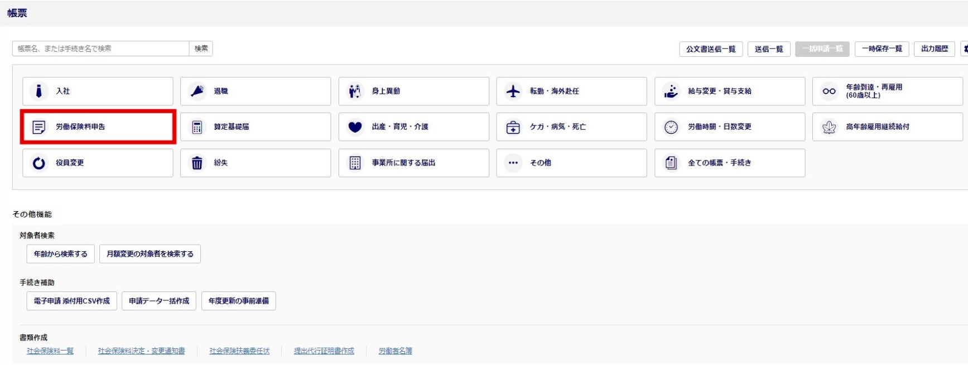This screenshot has width=968, height=365.
Task: Open the 入社 (joining) person icon
Action: [x=38, y=91]
